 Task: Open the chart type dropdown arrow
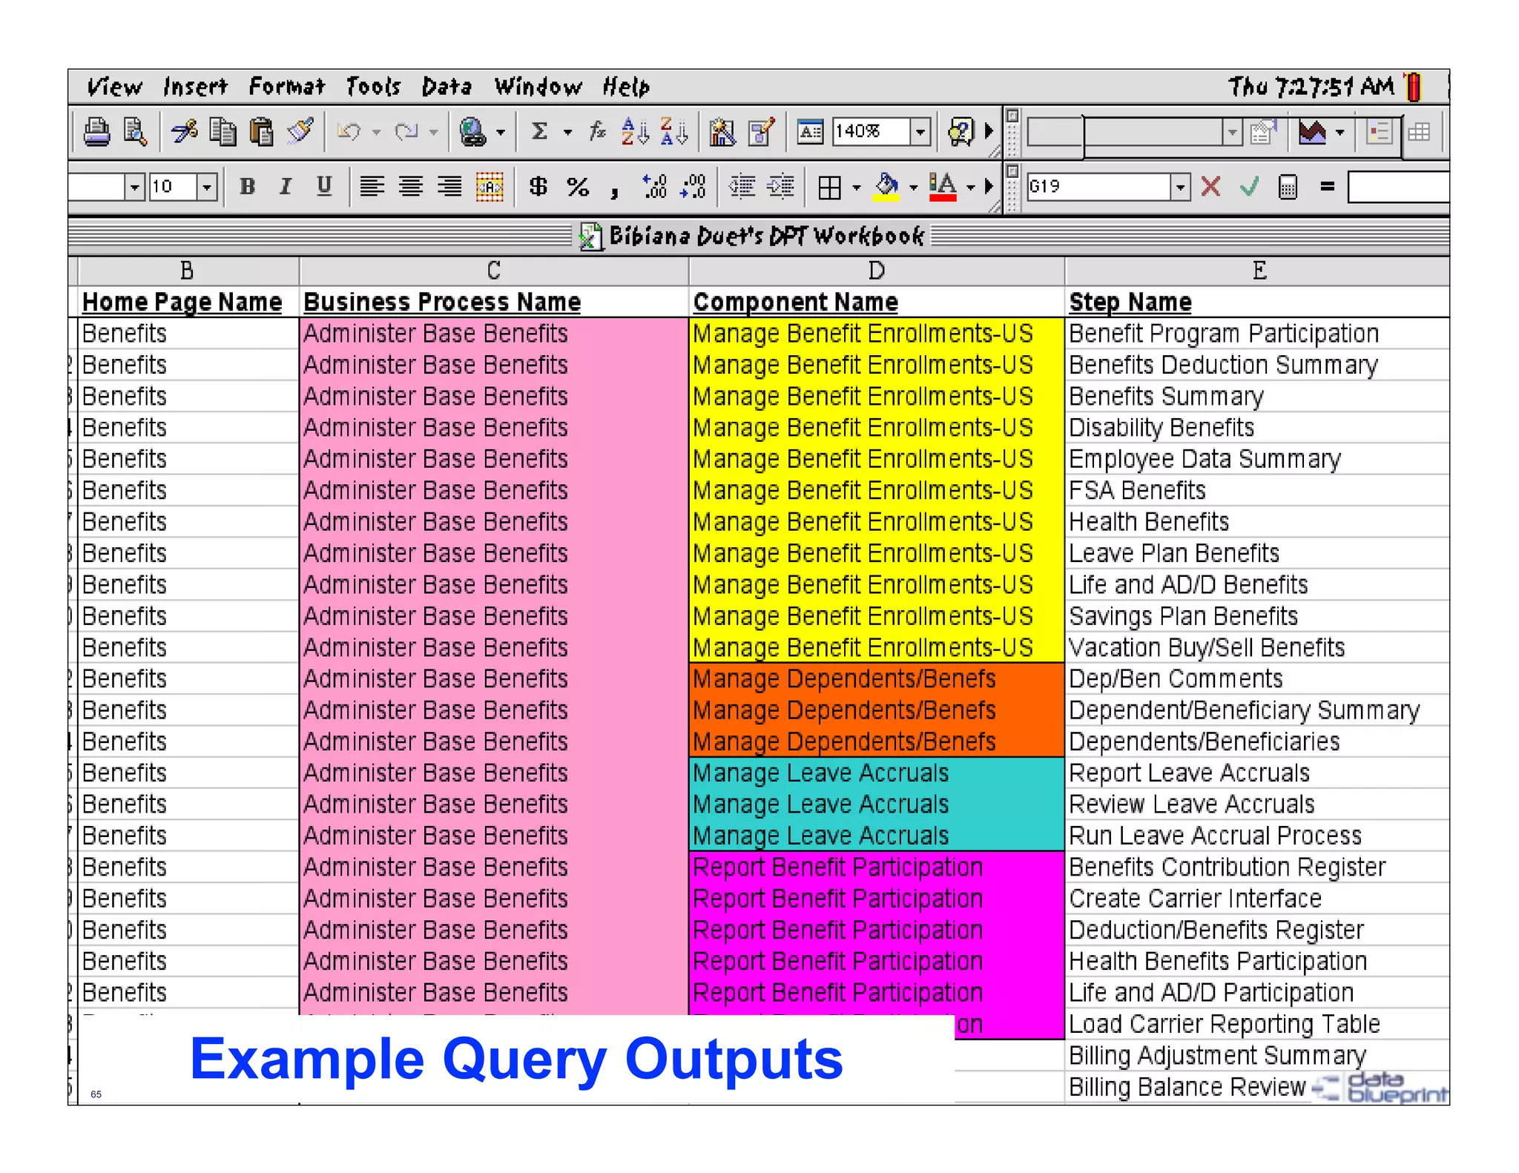tap(1340, 133)
